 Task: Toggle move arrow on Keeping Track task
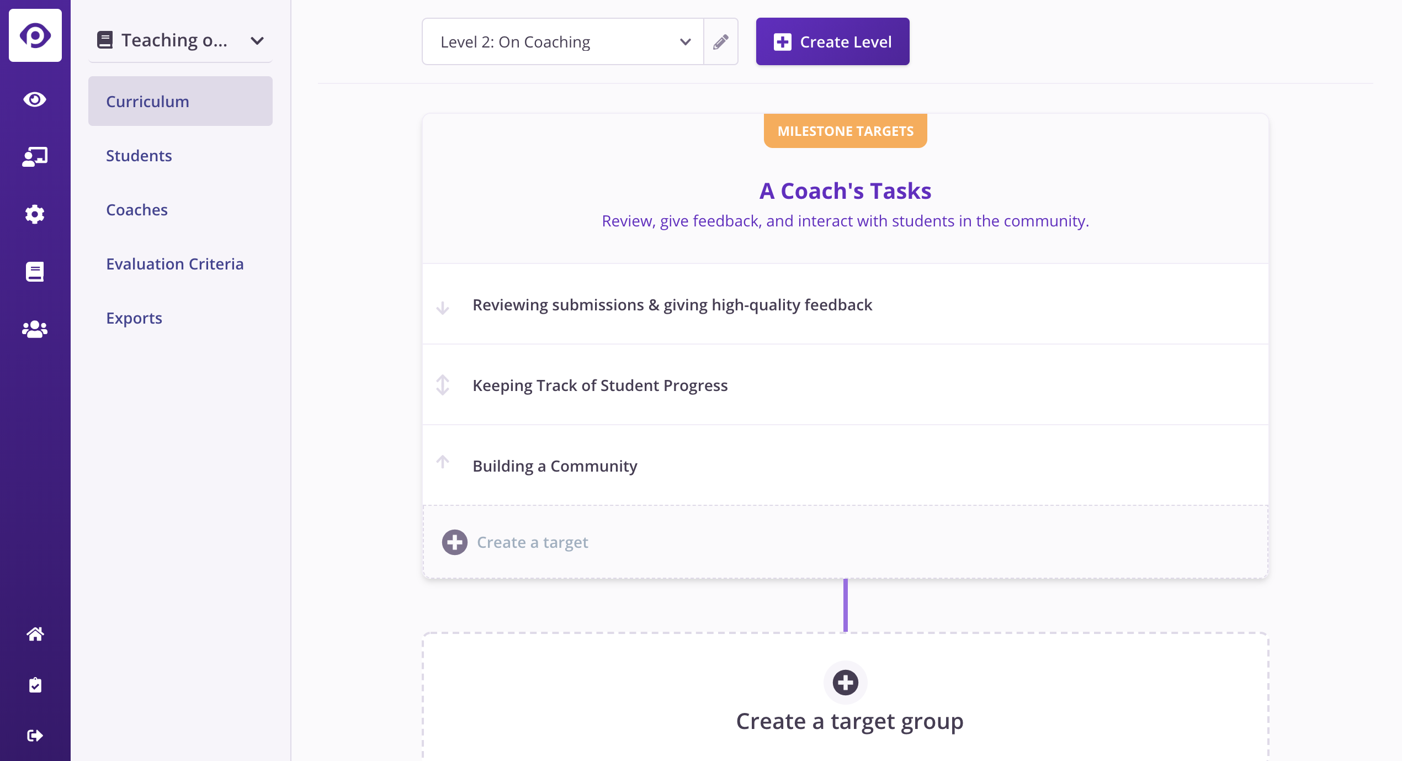pos(443,385)
